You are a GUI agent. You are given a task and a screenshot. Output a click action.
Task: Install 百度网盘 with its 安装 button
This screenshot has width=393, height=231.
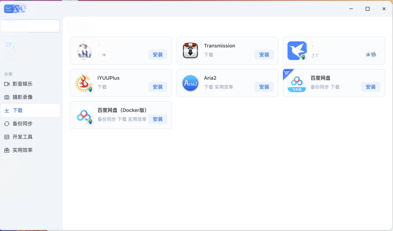point(371,87)
